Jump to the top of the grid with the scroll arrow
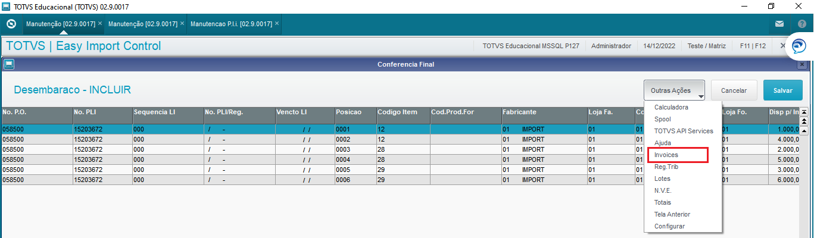This screenshot has height=238, width=817. [804, 111]
